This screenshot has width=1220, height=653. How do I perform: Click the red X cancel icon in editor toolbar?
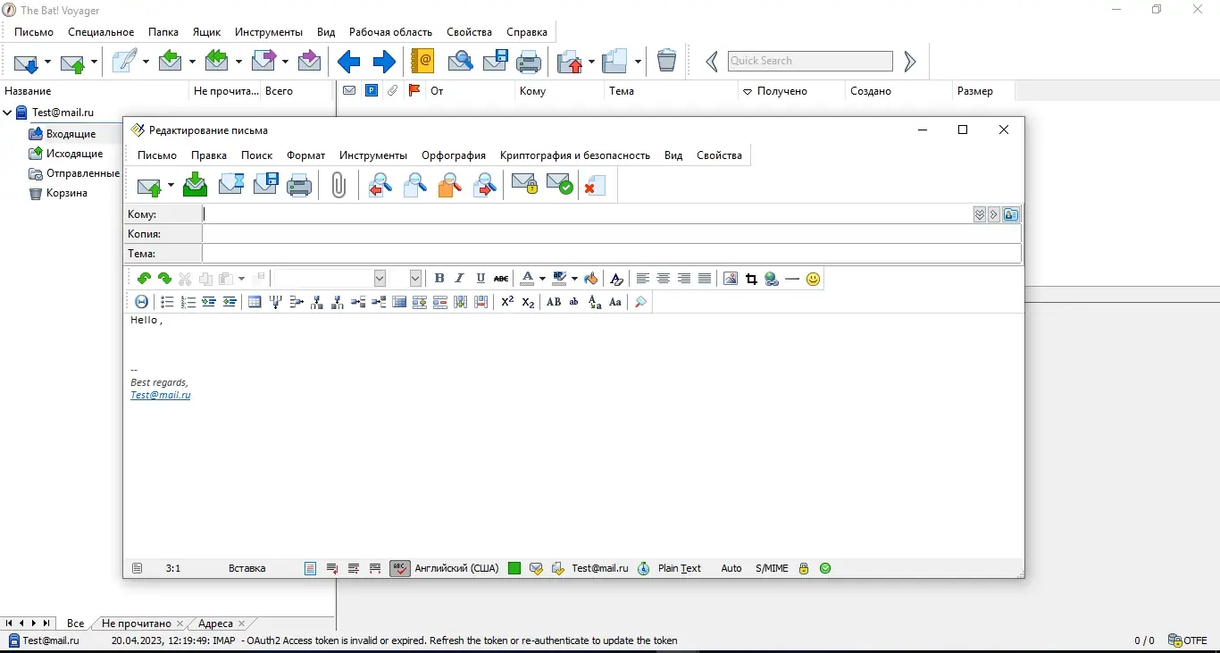coord(594,185)
